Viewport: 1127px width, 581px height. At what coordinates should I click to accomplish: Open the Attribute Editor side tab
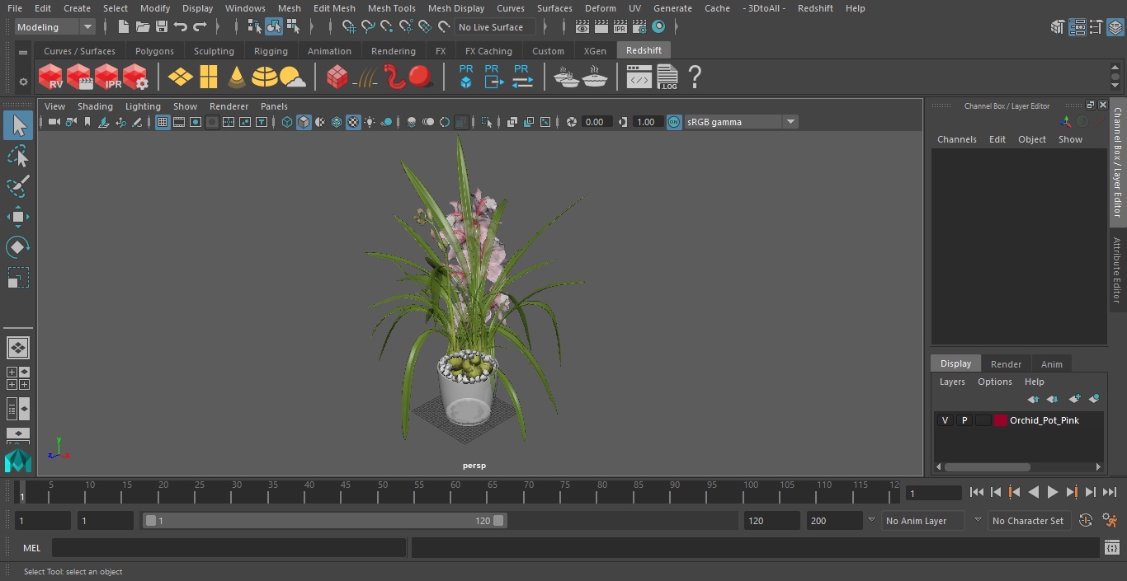coord(1117,270)
